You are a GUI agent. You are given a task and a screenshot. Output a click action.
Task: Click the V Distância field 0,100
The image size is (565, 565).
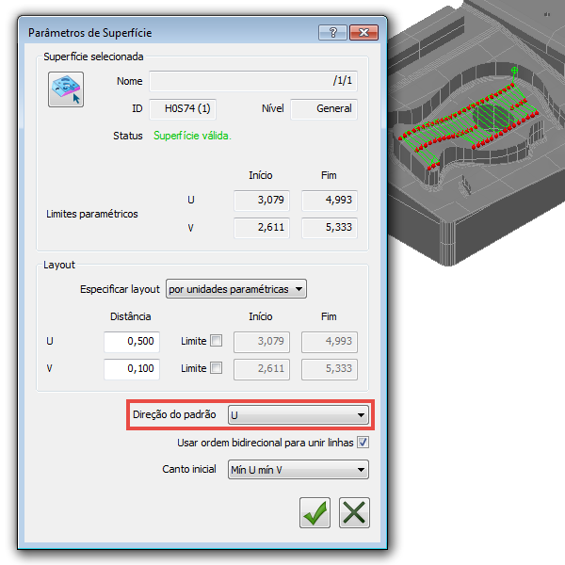tap(132, 369)
